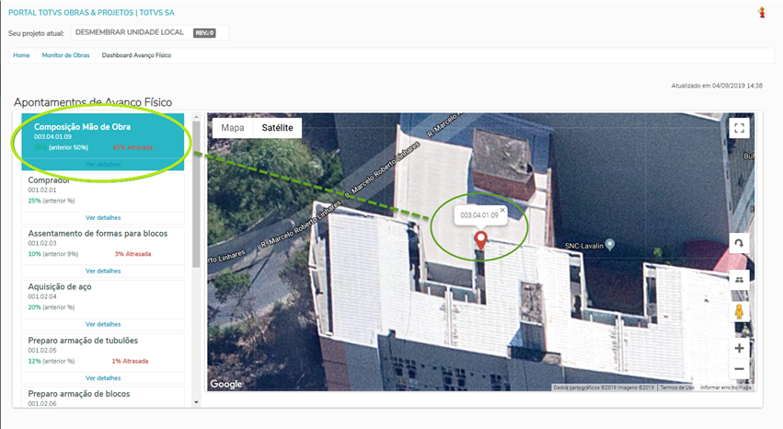Go to the Home breadcrumb

(21, 55)
